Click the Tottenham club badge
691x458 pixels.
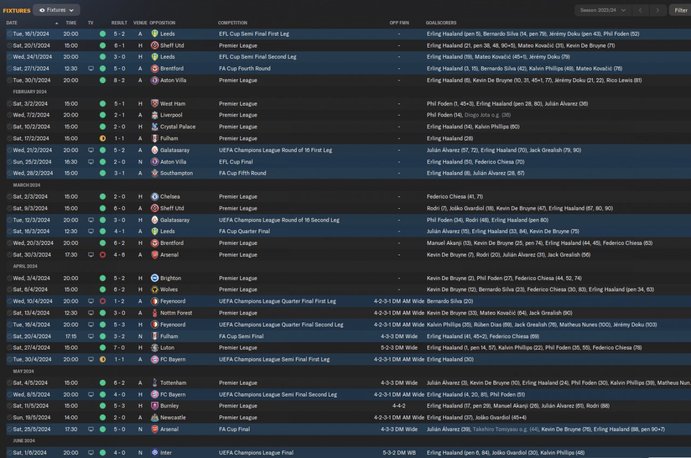(x=155, y=383)
